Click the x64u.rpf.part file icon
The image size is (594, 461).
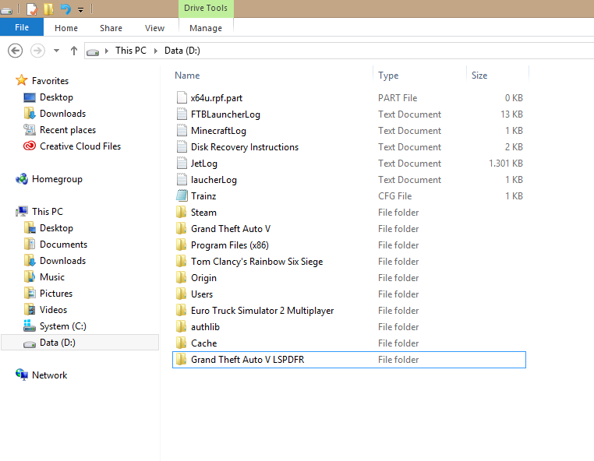182,97
